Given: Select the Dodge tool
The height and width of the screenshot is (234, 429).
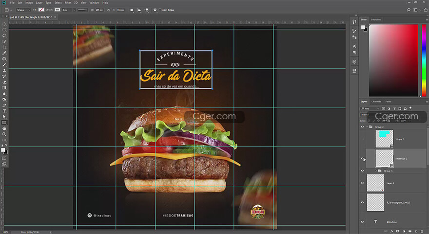Looking at the screenshot, I should (x=4, y=99).
